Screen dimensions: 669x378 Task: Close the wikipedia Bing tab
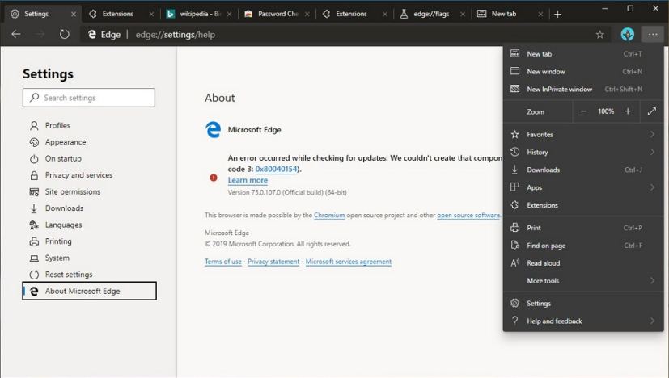tap(229, 14)
